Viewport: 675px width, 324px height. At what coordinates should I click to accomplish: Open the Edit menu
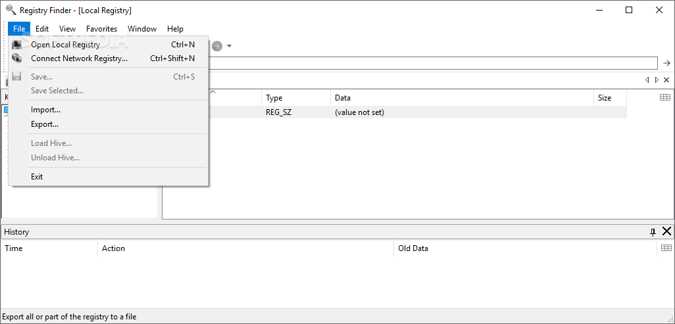[41, 29]
